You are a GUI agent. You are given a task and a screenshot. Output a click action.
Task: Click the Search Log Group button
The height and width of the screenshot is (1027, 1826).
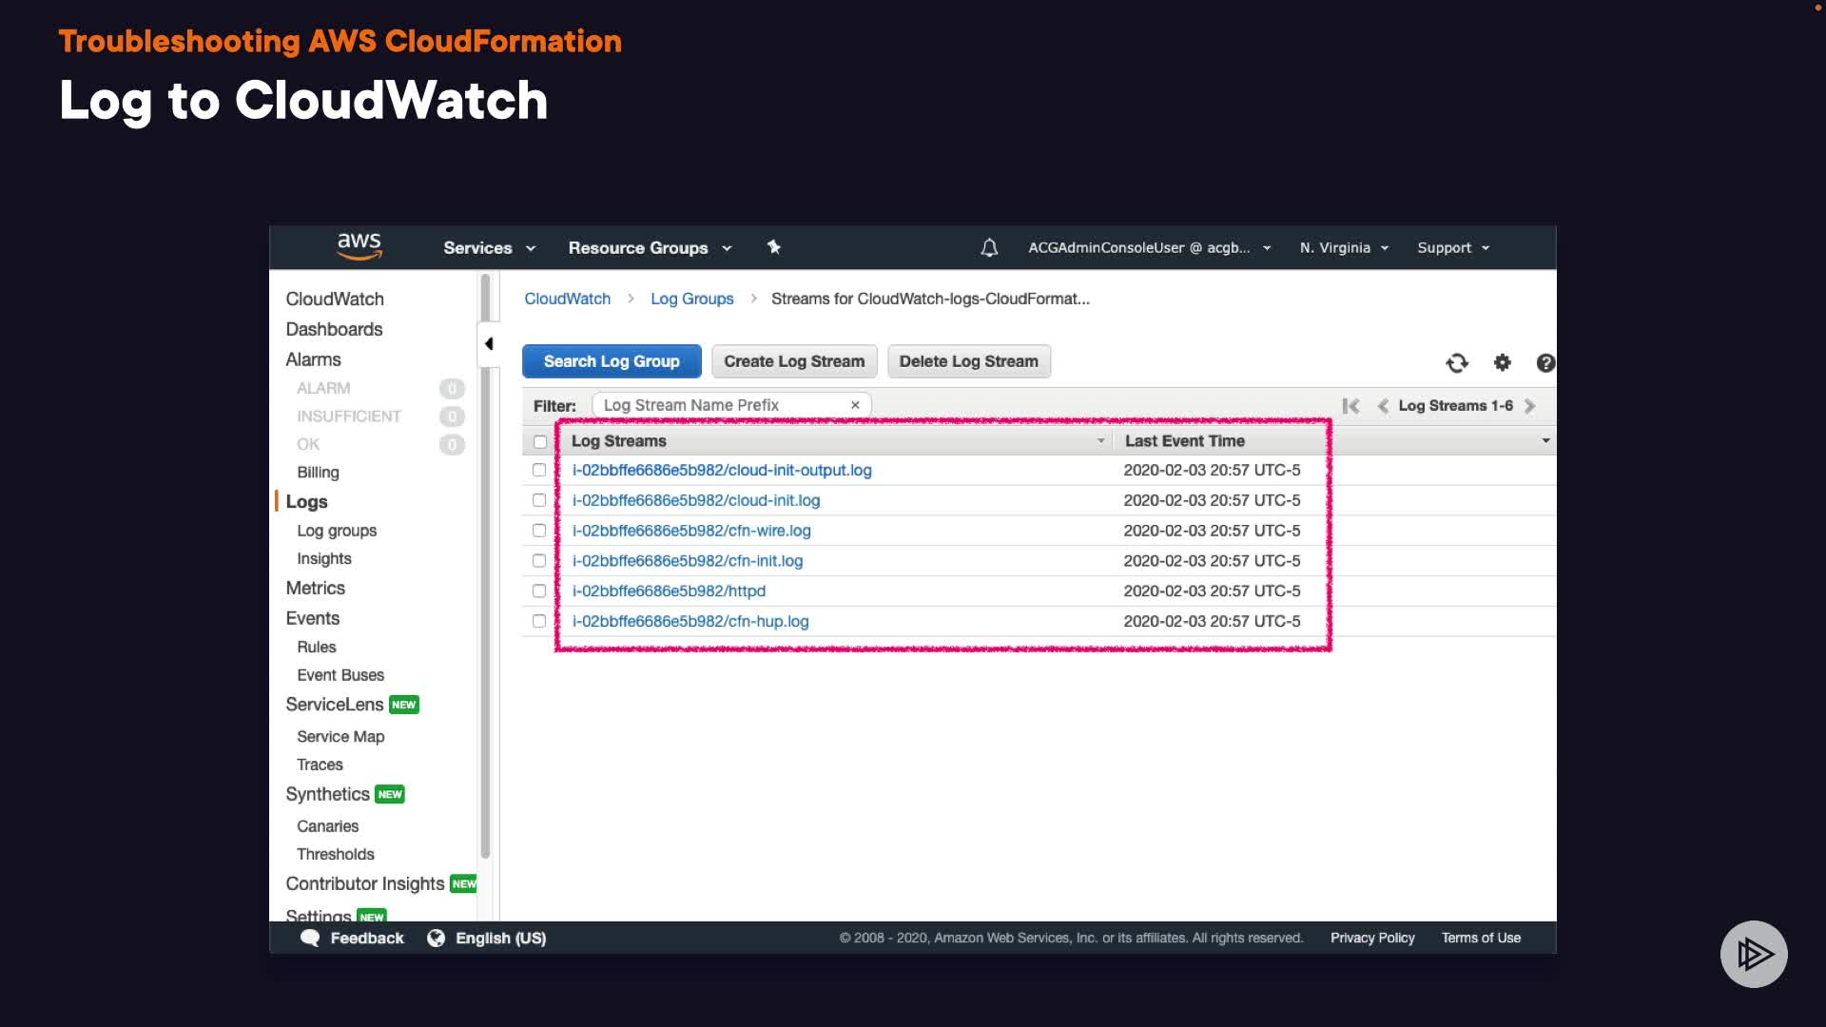click(x=612, y=361)
